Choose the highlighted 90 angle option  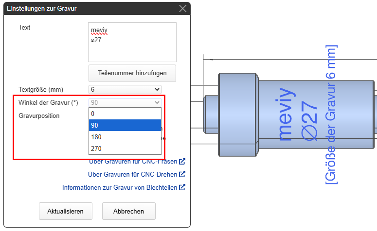point(125,125)
